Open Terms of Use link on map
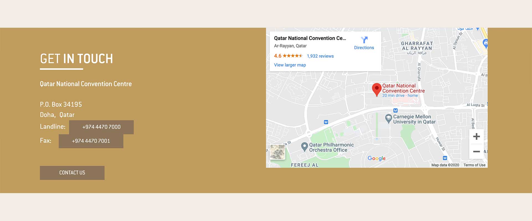This screenshot has width=532, height=221. point(474,165)
